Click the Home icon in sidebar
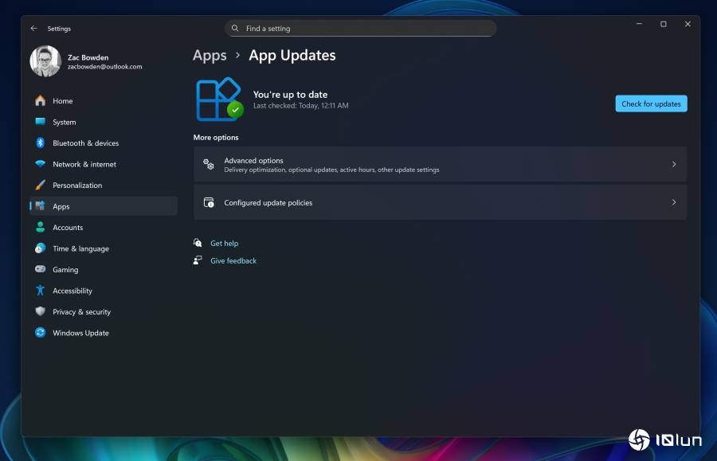 (x=40, y=101)
